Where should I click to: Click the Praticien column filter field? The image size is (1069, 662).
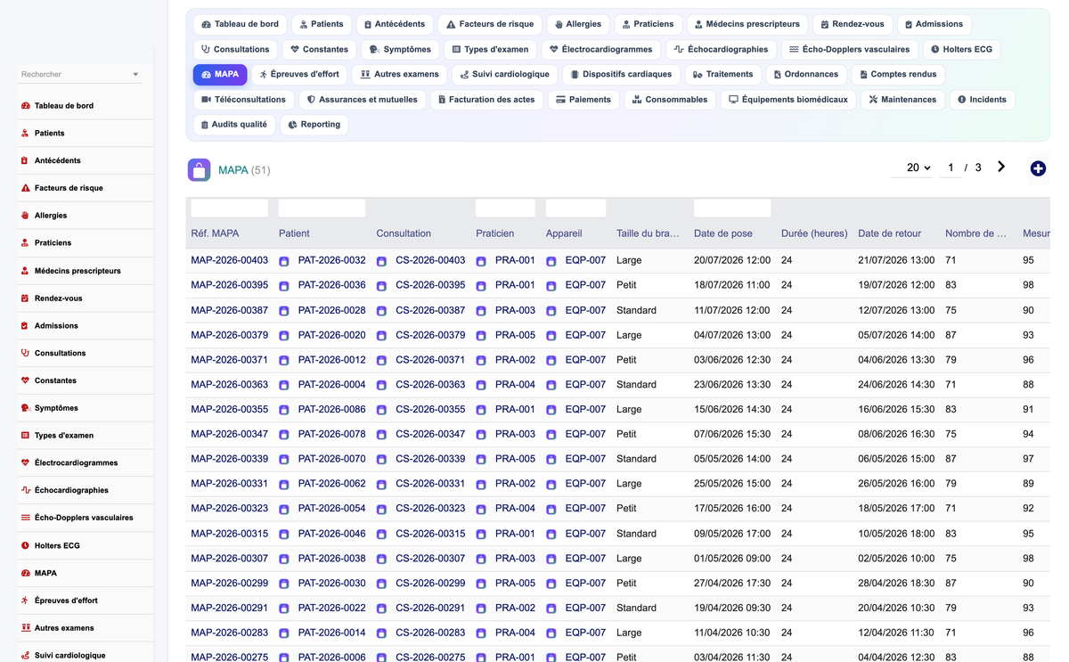click(505, 208)
